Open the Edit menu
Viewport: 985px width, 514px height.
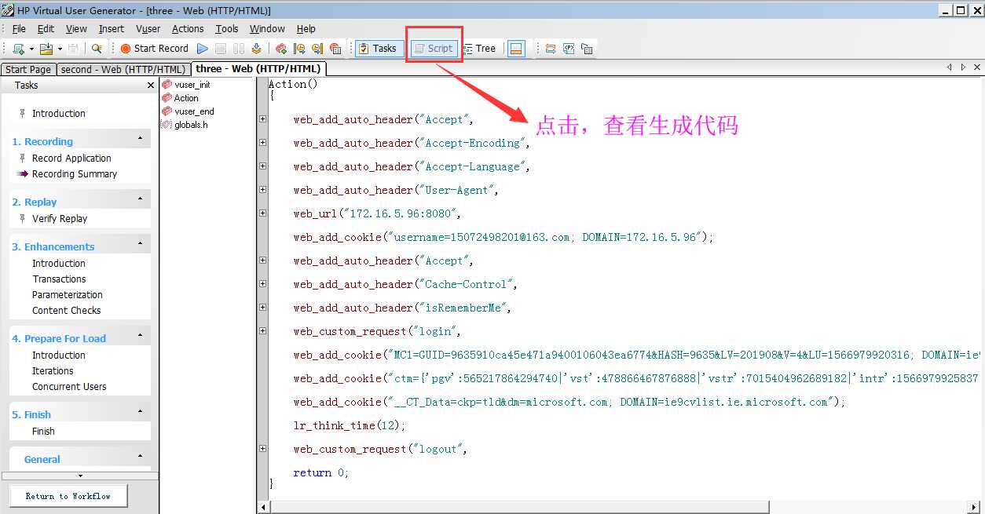click(x=46, y=29)
